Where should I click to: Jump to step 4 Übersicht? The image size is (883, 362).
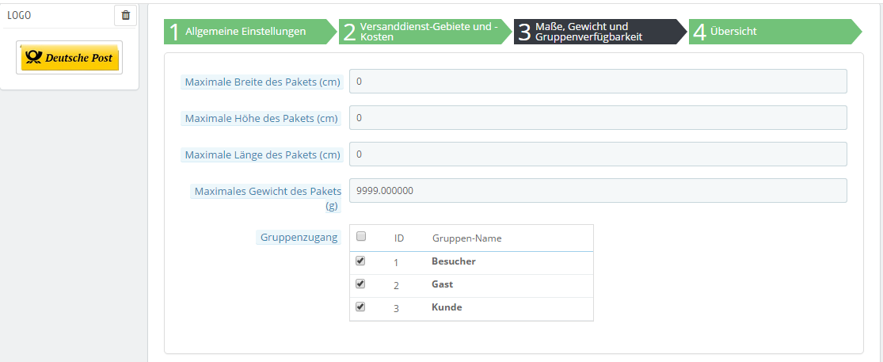pos(771,32)
